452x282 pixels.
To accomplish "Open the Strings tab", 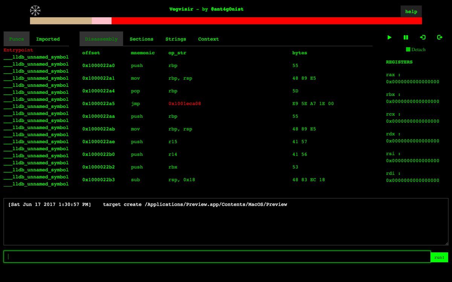I will (176, 39).
